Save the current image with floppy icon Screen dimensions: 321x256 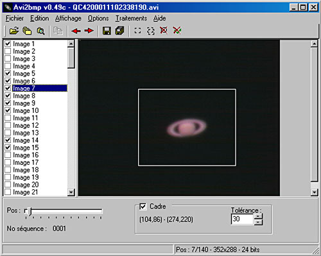[107, 31]
